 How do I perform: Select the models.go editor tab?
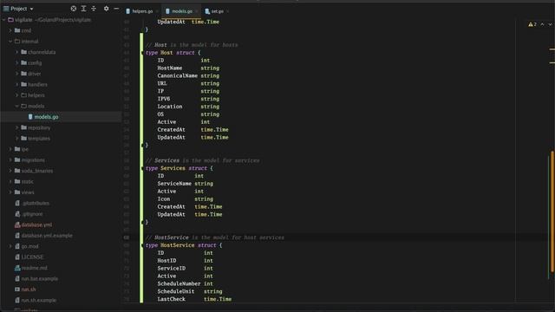click(182, 11)
